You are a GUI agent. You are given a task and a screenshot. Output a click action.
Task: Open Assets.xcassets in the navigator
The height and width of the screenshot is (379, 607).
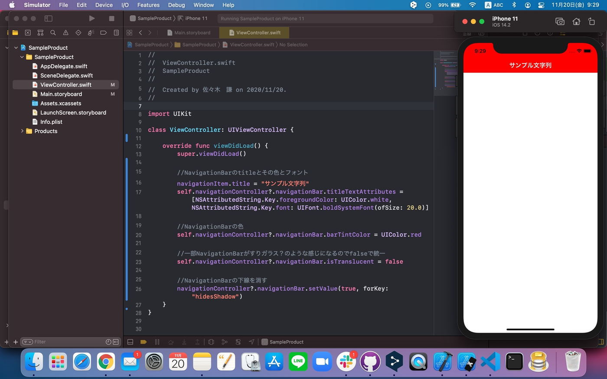[x=61, y=103]
